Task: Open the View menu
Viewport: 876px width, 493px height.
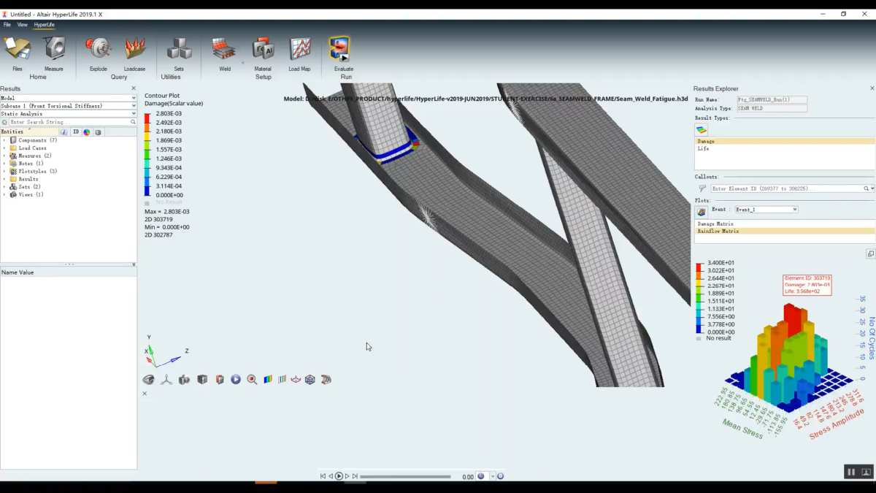Action: [23, 25]
